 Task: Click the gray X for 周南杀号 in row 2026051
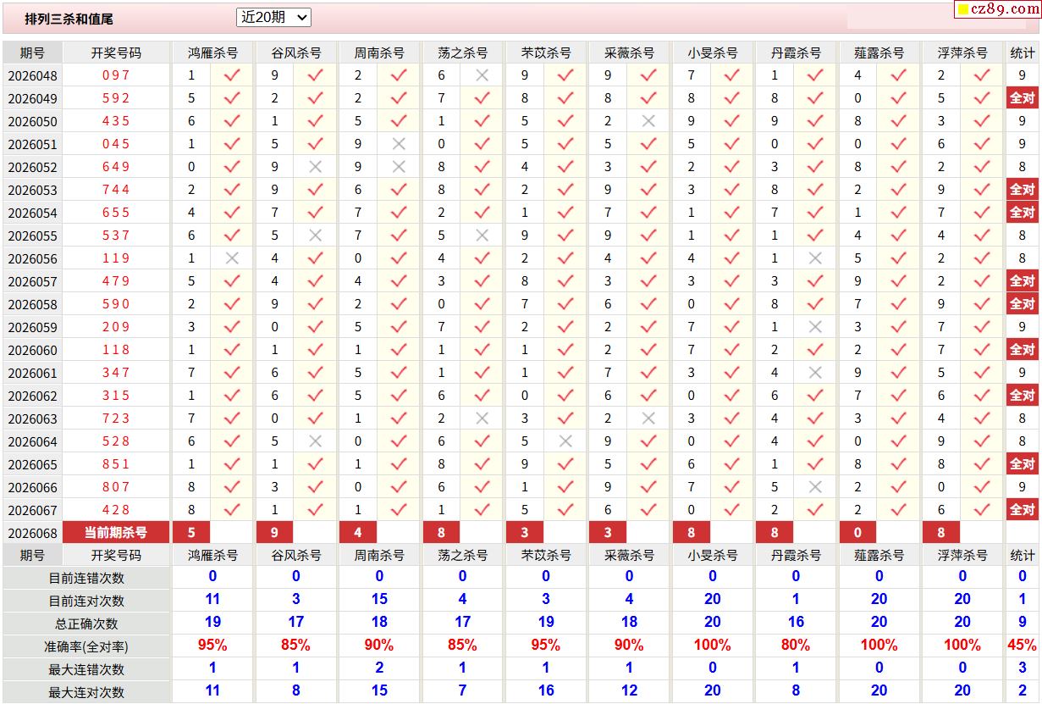click(x=399, y=144)
